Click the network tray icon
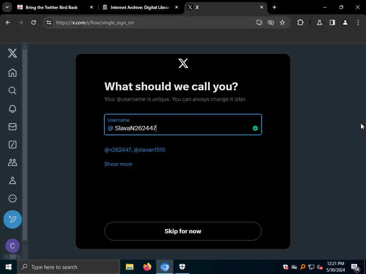The height and width of the screenshot is (274, 366). click(311, 267)
